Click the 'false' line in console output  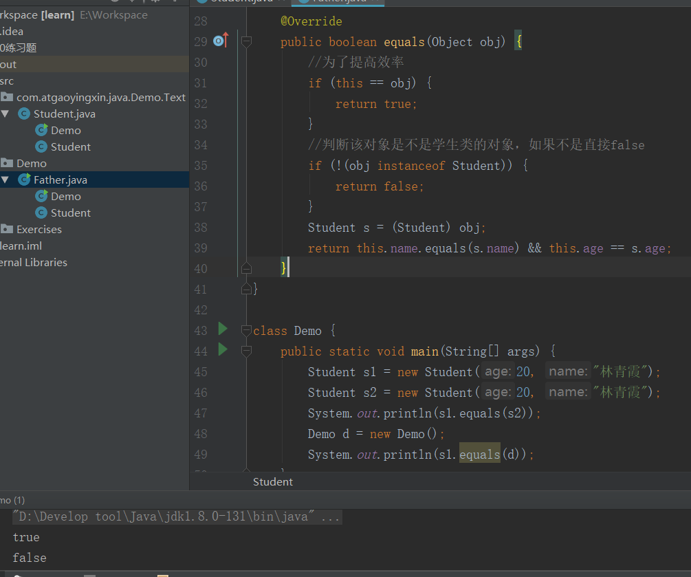(29, 558)
